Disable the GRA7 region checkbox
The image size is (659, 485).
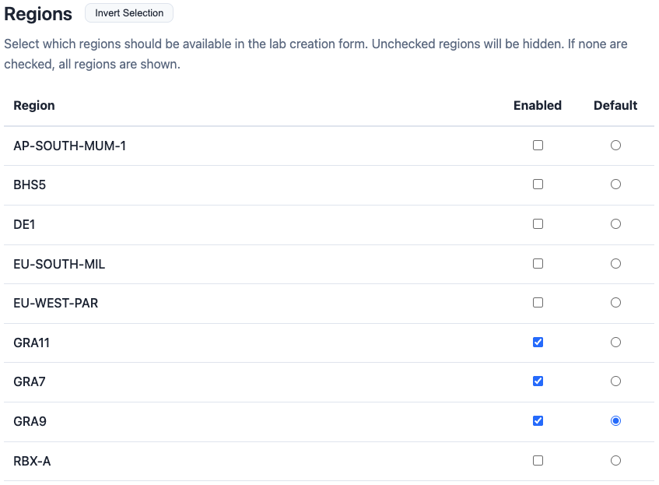click(x=538, y=381)
